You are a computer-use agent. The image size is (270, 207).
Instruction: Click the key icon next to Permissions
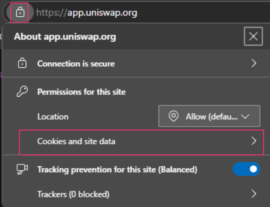click(x=22, y=91)
